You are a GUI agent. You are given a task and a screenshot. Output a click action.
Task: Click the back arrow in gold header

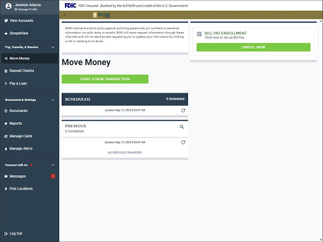(65, 15)
